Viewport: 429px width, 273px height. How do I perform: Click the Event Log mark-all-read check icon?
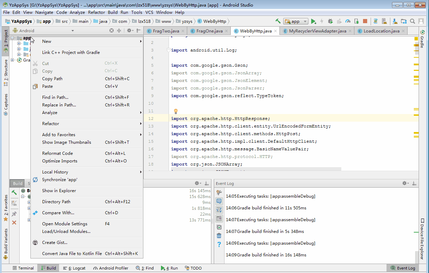(x=219, y=227)
